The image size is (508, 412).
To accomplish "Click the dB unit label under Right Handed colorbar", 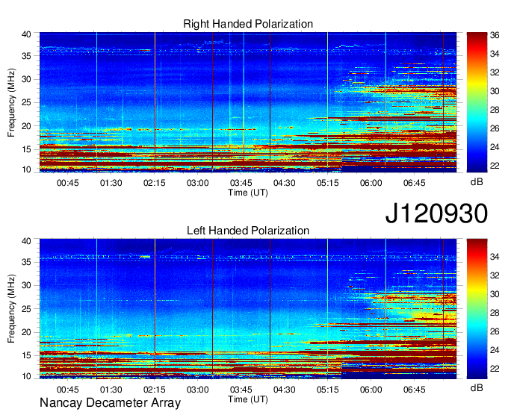I will click(x=477, y=182).
